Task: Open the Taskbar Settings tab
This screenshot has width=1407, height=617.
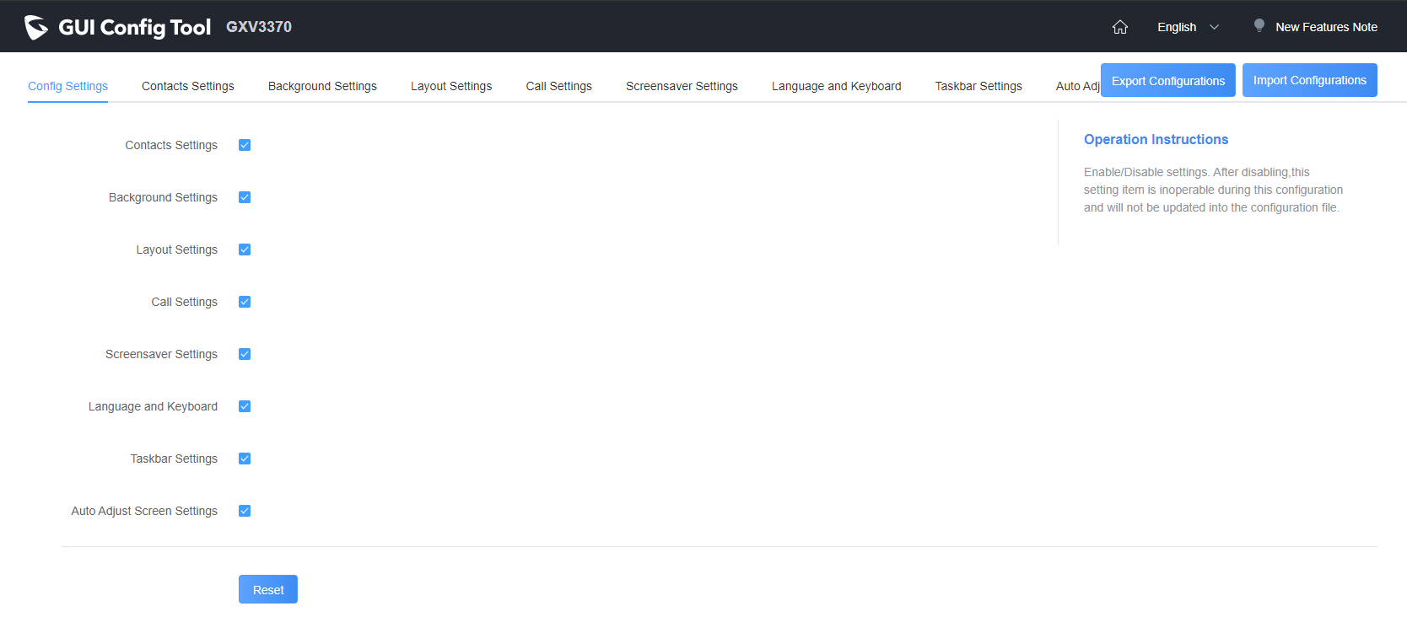Action: [978, 86]
